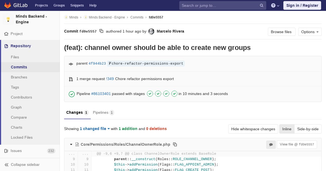Viewport: 326px width, 171px height.
Task: Open Snippets in top bar
Action: [x=77, y=5]
